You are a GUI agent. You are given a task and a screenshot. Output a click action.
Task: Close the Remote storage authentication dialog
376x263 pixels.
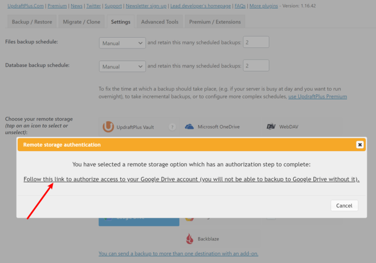point(360,145)
